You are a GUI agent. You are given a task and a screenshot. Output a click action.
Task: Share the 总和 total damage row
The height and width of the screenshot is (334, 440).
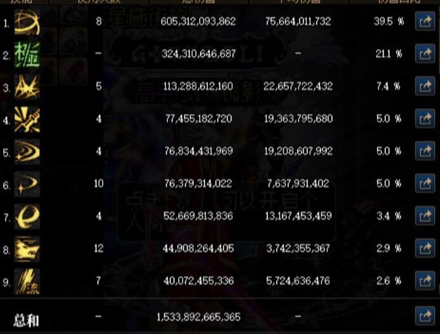click(x=424, y=316)
